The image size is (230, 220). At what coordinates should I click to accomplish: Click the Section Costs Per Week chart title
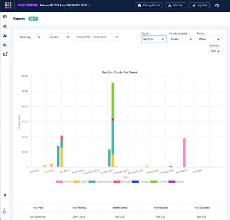(120, 72)
